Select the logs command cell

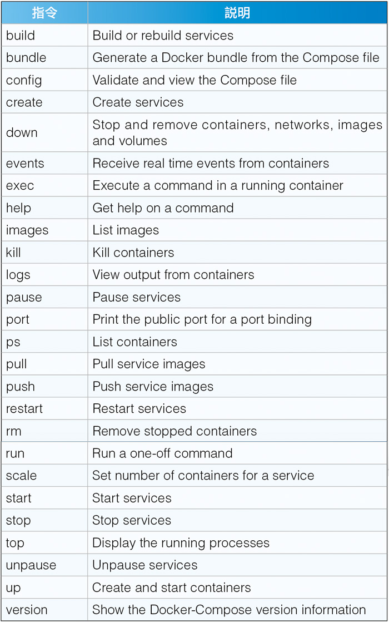point(44,275)
